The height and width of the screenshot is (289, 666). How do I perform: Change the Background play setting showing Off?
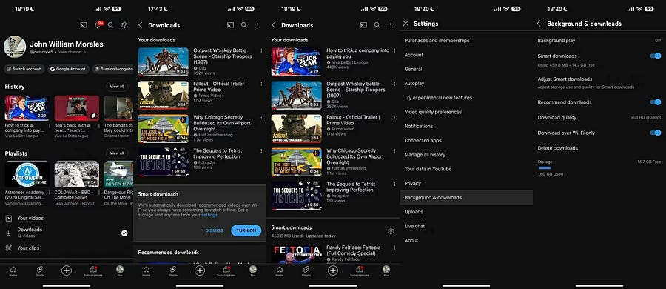(599, 41)
